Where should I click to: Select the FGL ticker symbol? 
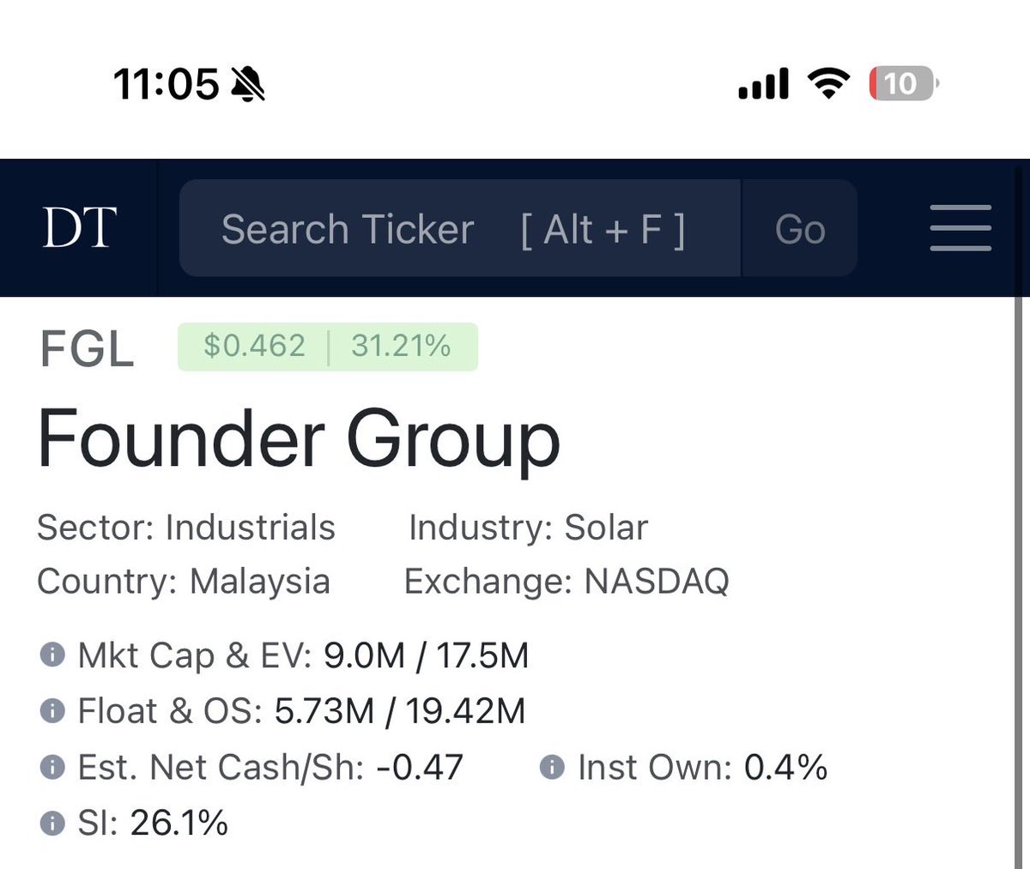click(87, 349)
